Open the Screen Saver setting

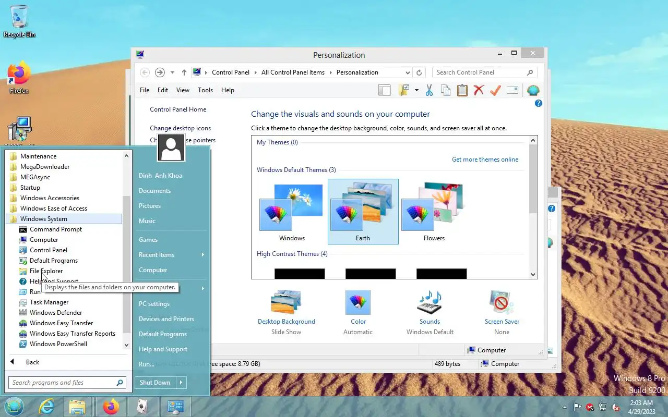pos(502,312)
